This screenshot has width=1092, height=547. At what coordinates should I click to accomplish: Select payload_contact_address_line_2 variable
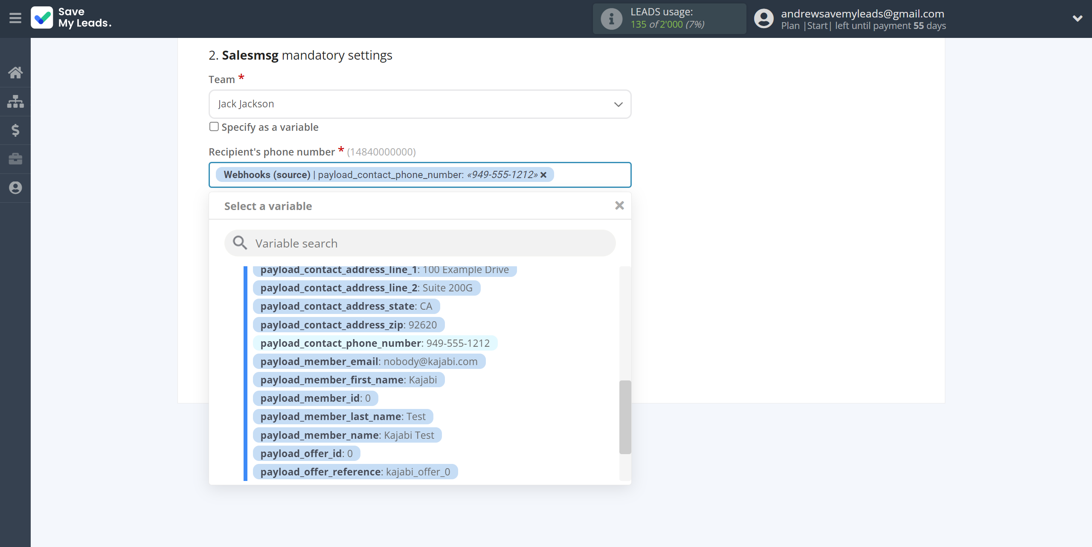tap(366, 288)
